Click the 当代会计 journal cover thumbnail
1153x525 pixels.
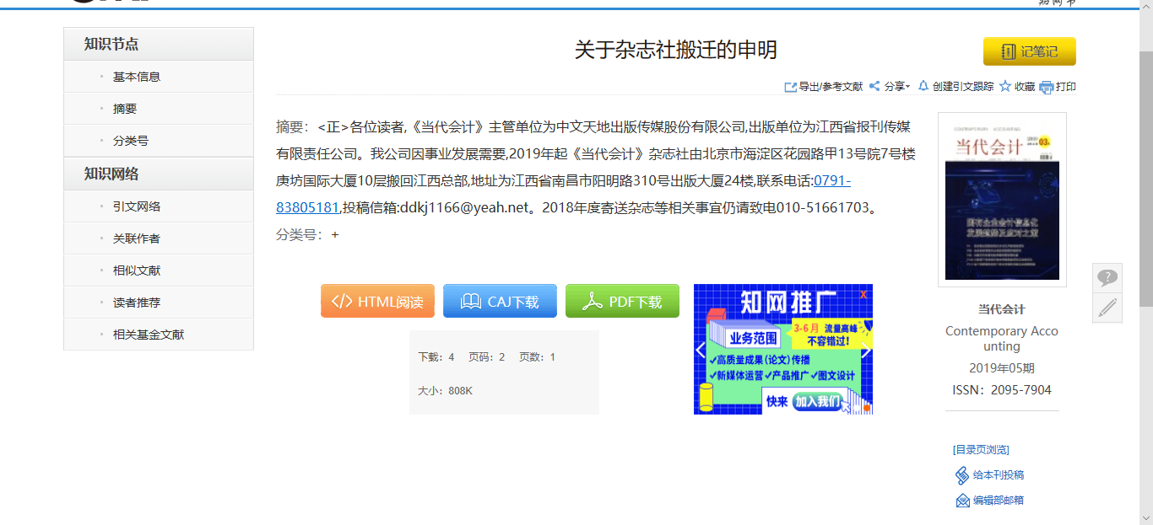click(x=1001, y=201)
